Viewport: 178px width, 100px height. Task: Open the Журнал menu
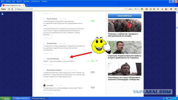click(19, 1)
